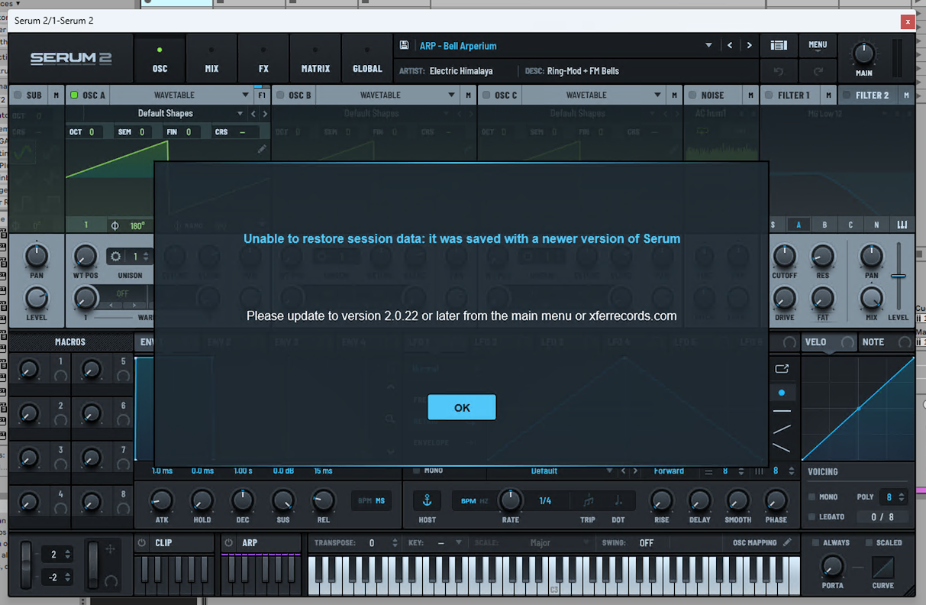Enable portamento ALWAYS checkbox
Viewport: 926px width, 605px height.
[x=815, y=543]
